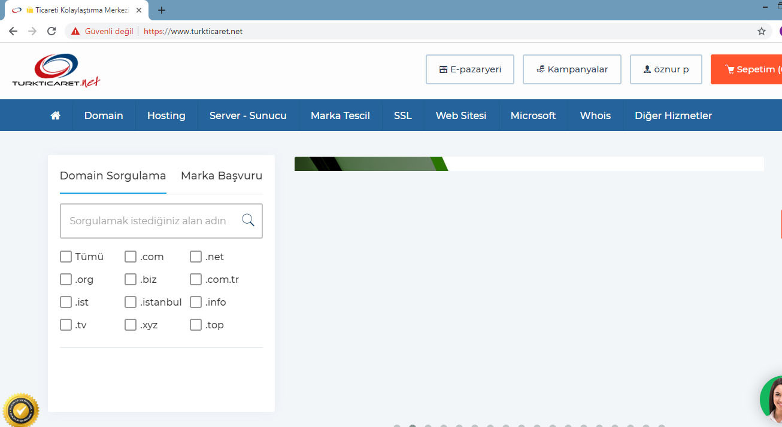Image resolution: width=782 pixels, height=427 pixels.
Task: Open a new browser tab
Action: tap(162, 10)
